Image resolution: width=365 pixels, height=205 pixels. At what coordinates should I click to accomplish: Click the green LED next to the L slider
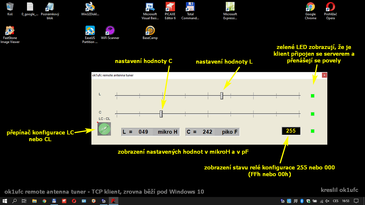click(x=312, y=95)
